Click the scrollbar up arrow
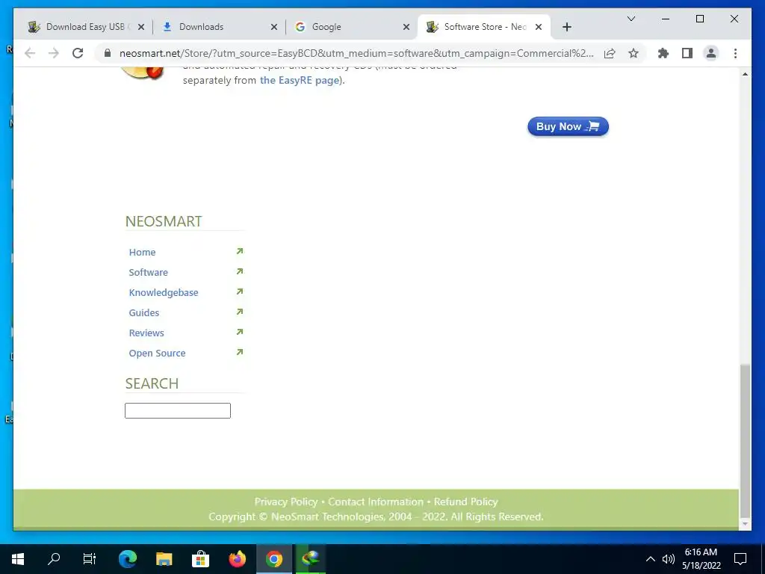 pos(745,74)
